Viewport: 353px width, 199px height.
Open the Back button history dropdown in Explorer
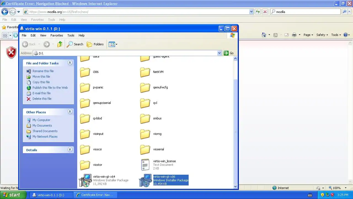point(39,44)
